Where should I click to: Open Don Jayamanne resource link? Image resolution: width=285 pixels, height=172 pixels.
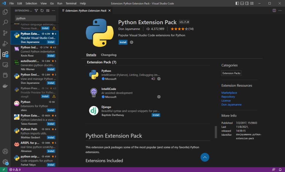pyautogui.click(x=231, y=105)
